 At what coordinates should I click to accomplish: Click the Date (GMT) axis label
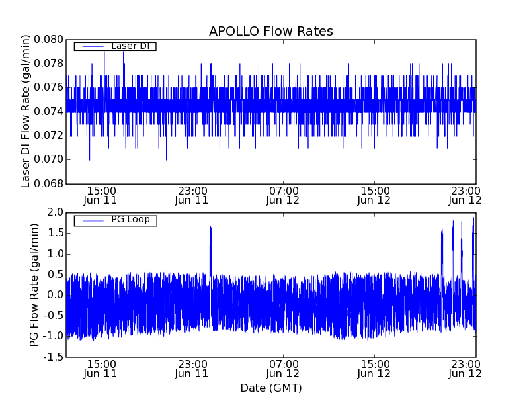[271, 388]
